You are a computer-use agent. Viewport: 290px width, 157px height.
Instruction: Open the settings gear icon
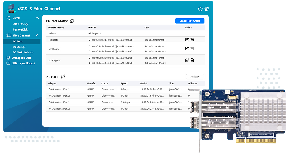pyautogui.click(x=207, y=9)
